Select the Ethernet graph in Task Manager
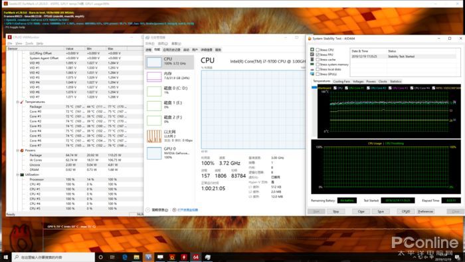This screenshot has height=262, width=465. [169, 136]
